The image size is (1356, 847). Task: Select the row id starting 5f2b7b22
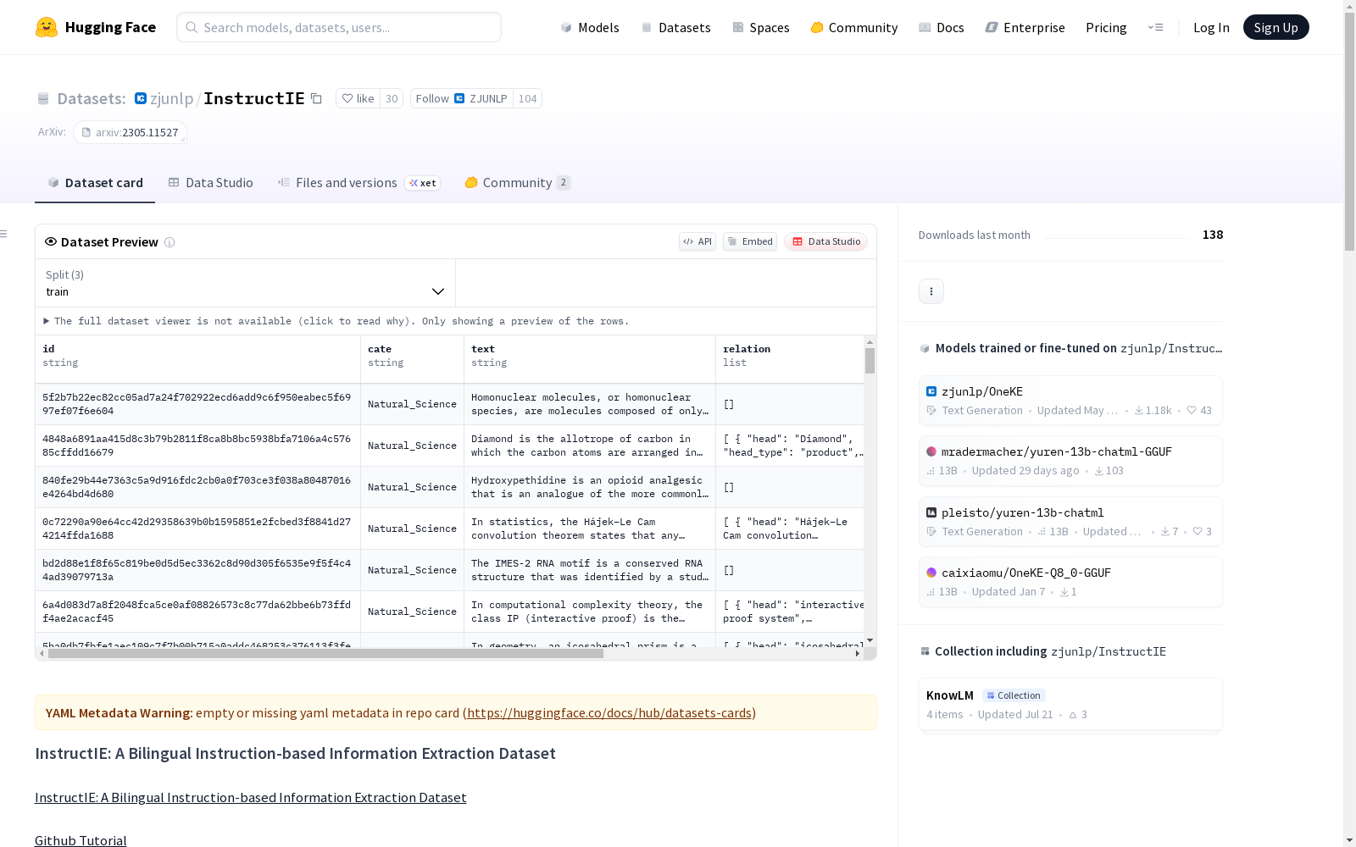[x=197, y=404]
